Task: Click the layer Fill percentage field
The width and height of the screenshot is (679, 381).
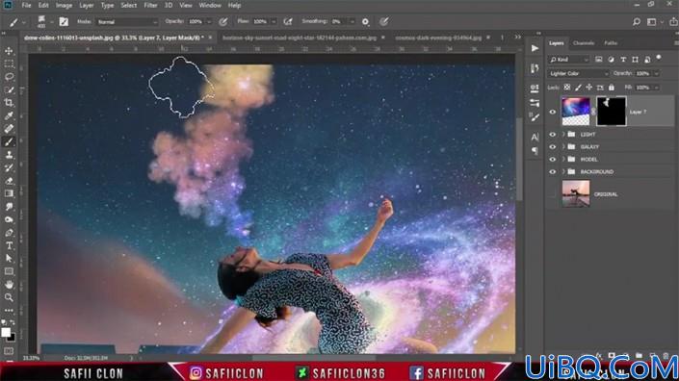Action: coord(642,88)
